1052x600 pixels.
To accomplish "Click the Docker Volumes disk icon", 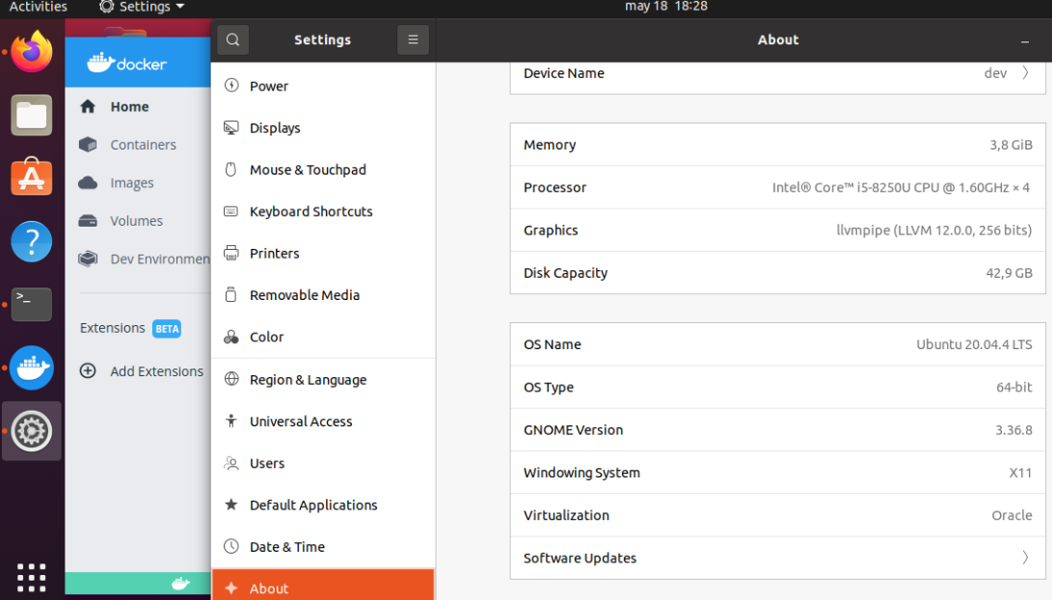I will pyautogui.click(x=88, y=221).
